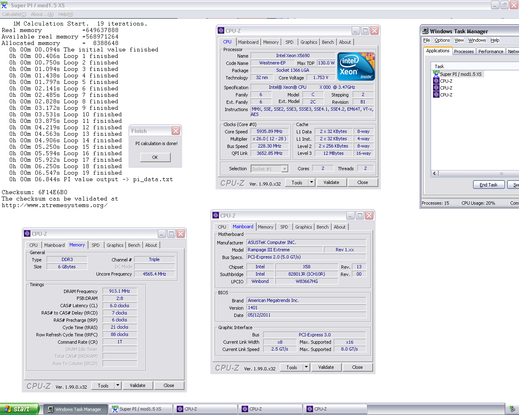The image size is (519, 415).
Task: Click CPU-Z icon in CPU window title
Action: pos(221,30)
